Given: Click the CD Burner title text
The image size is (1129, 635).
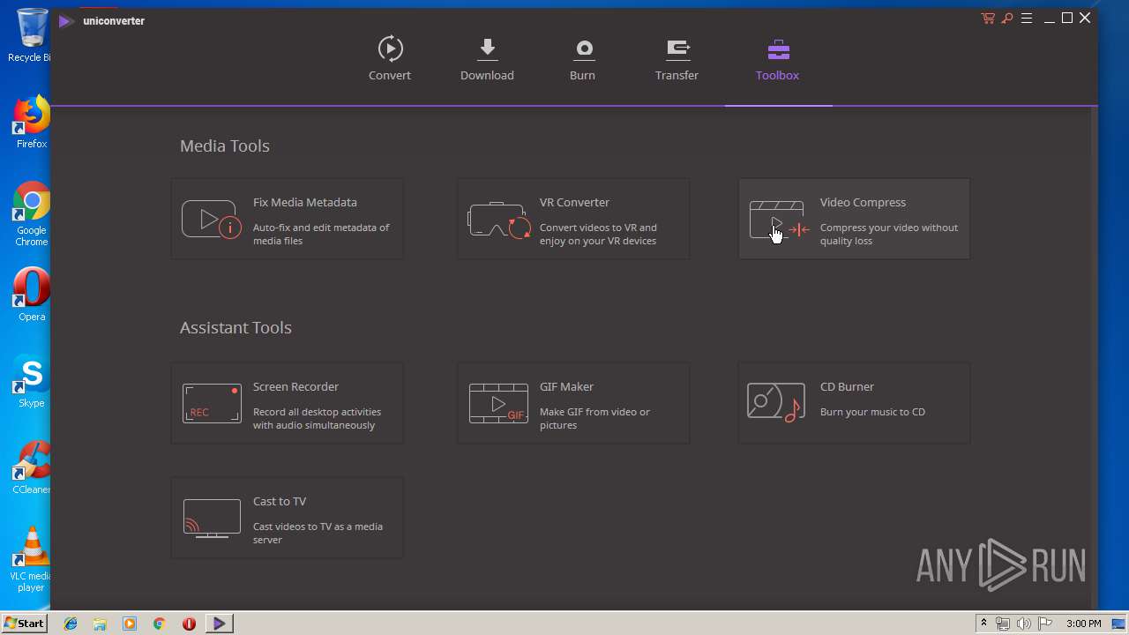Looking at the screenshot, I should pyautogui.click(x=847, y=386).
